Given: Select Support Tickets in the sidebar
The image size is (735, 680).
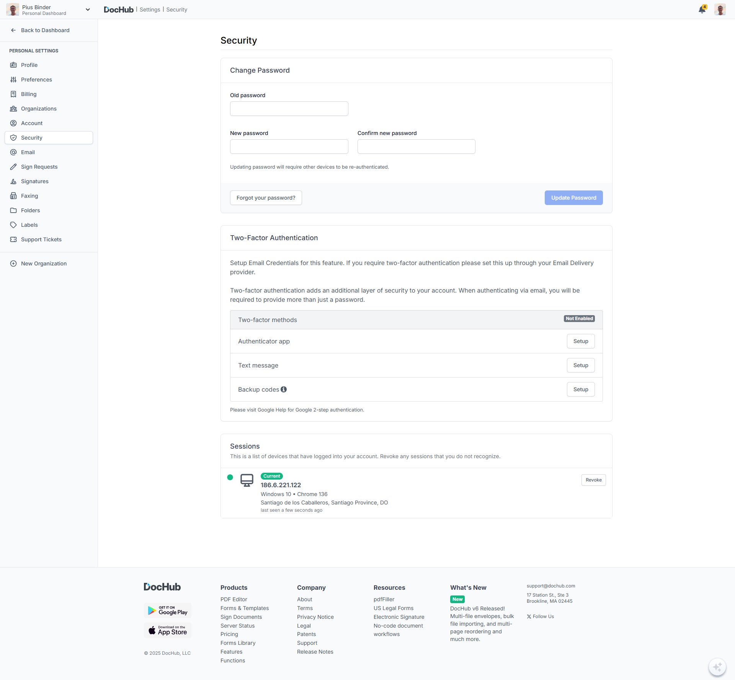Looking at the screenshot, I should click(x=41, y=239).
